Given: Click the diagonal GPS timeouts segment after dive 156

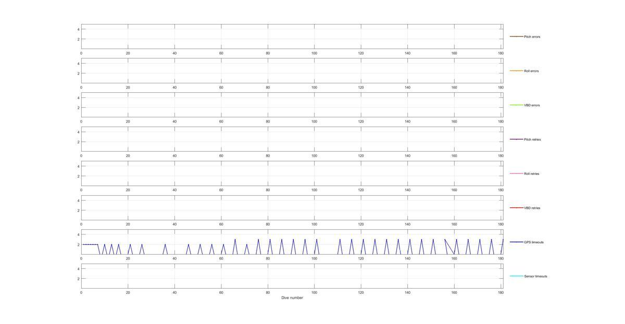Looking at the screenshot, I should coord(449,247).
